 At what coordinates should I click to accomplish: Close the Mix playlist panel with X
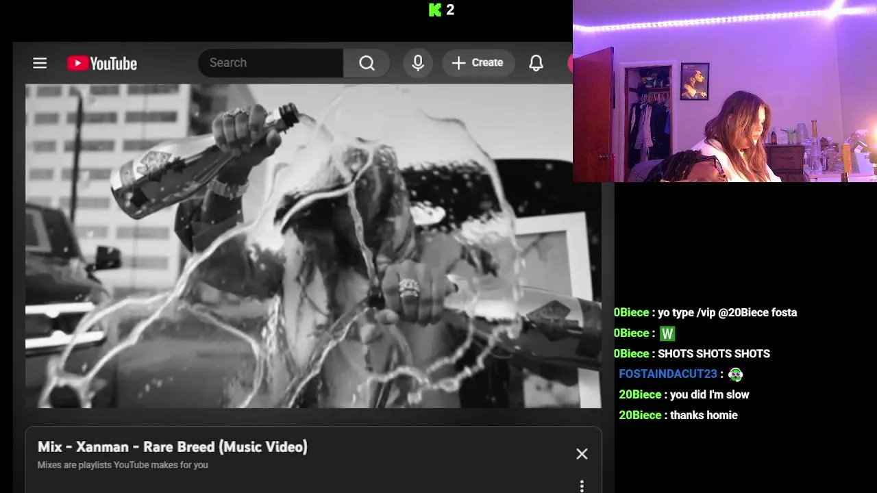pyautogui.click(x=582, y=454)
